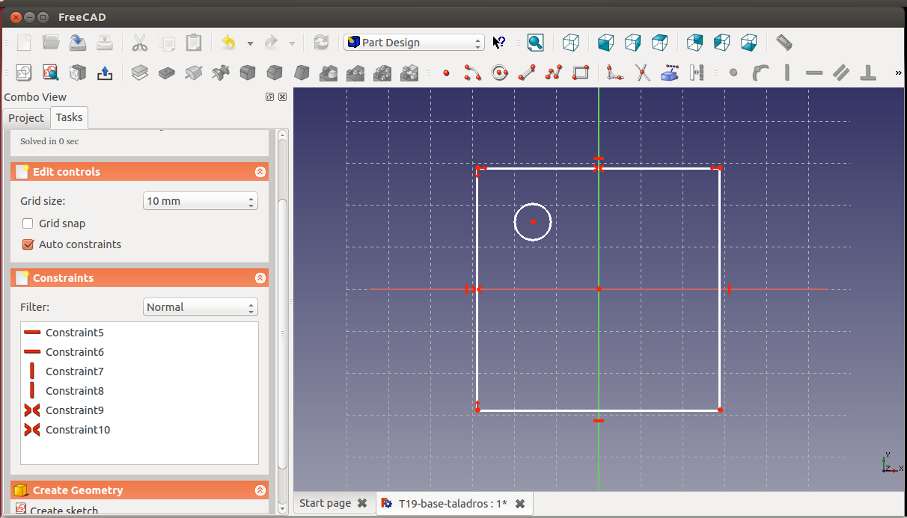This screenshot has height=518, width=907.
Task: Enable the Grid snap checkbox
Action: [28, 223]
